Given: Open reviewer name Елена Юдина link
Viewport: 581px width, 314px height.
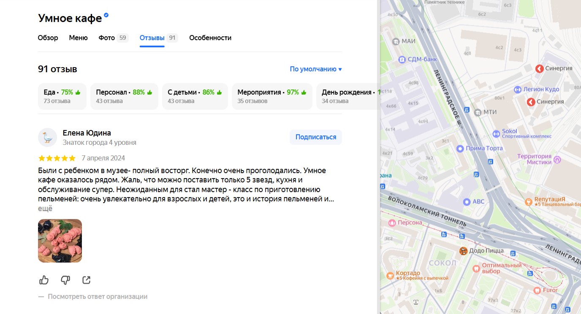Looking at the screenshot, I should [x=87, y=133].
